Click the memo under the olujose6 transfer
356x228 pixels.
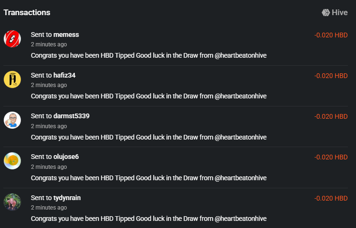pyautogui.click(x=149, y=178)
